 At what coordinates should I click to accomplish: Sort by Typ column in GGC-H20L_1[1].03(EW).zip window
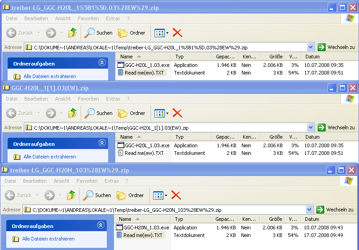191,137
